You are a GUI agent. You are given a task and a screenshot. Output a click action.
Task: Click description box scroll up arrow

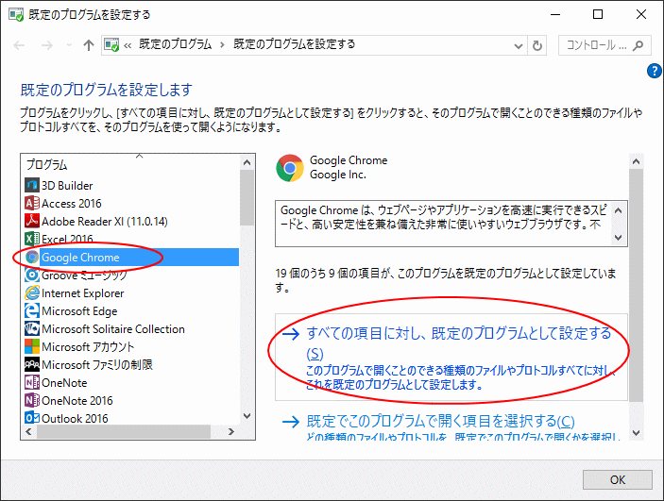(619, 210)
